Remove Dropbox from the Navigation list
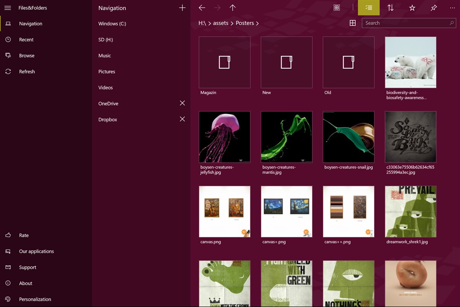 (x=182, y=119)
